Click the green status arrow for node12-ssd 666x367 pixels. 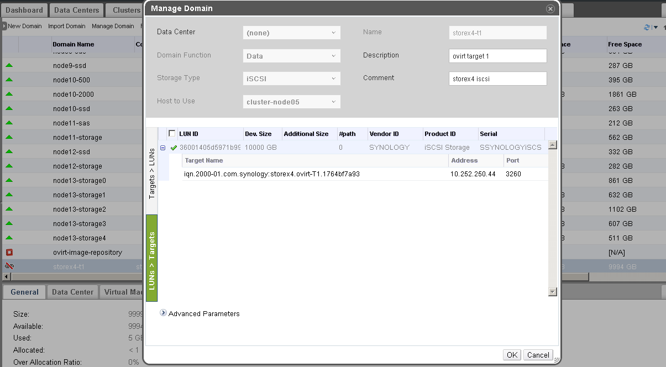pyautogui.click(x=9, y=152)
